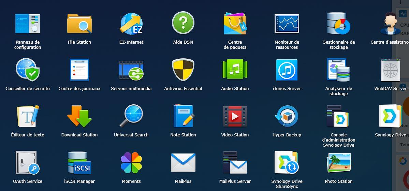409x191 pixels.
Task: Launch Moniteur de ressources
Action: (287, 24)
